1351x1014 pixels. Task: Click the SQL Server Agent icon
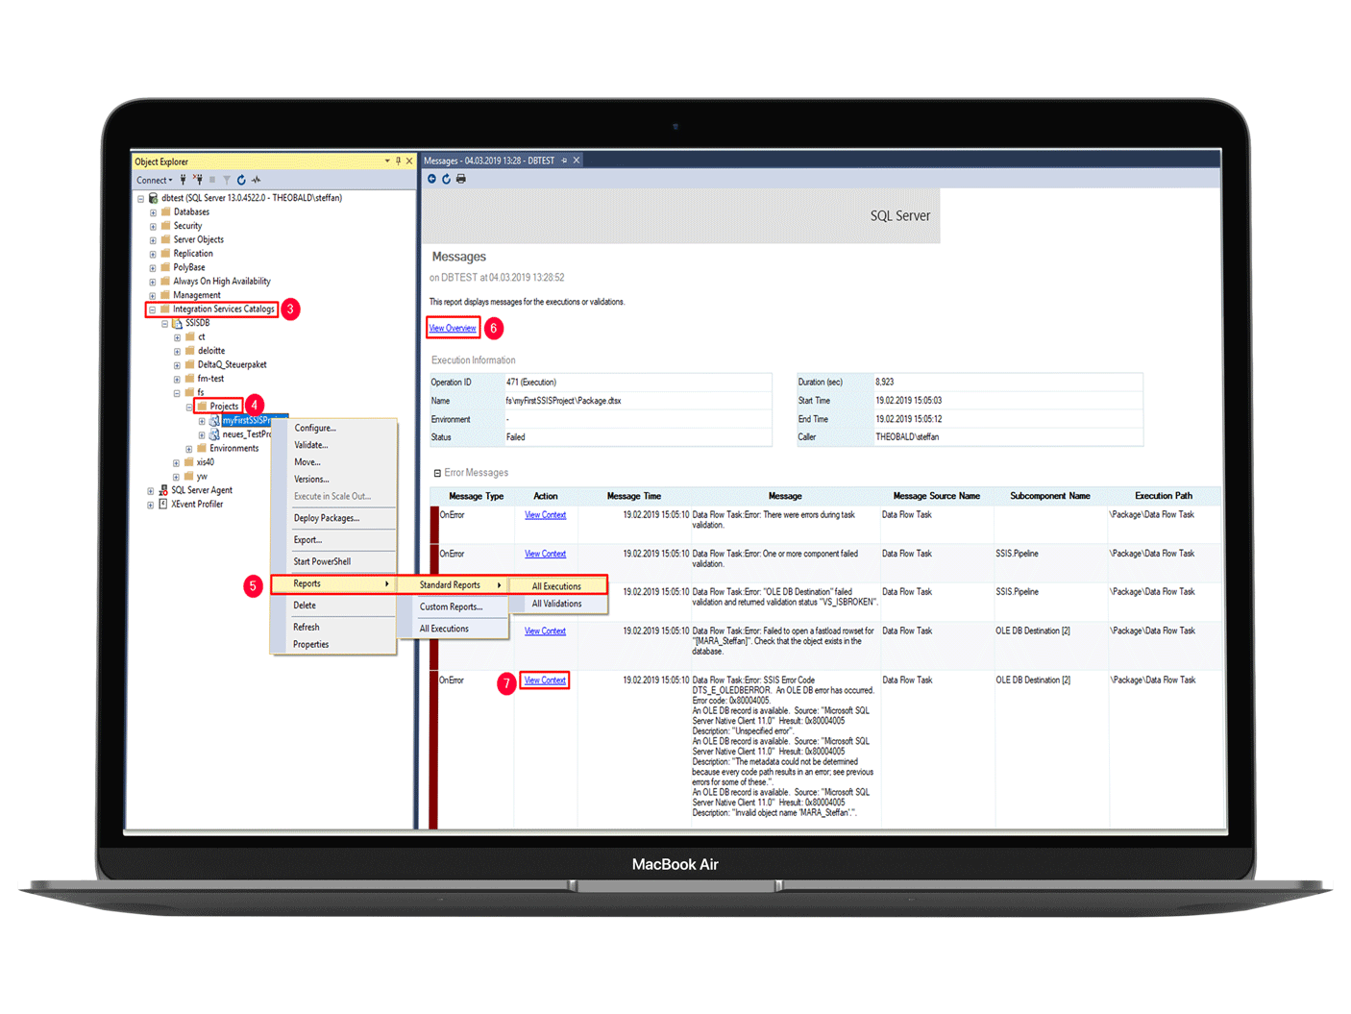[x=163, y=490]
